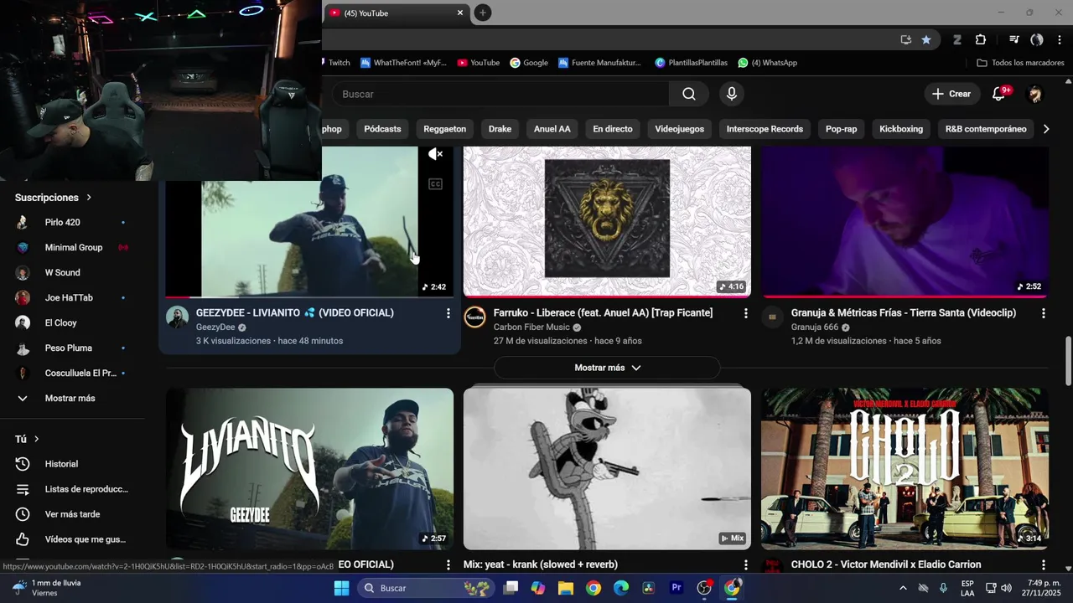Image resolution: width=1073 pixels, height=603 pixels.
Task: Play CHOLO 2 video thumbnail
Action: [905, 469]
